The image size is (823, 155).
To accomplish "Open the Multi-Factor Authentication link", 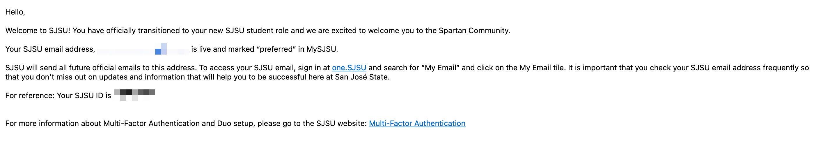I will pos(417,123).
